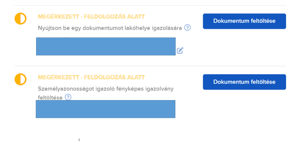Select the first MEGÉRKEZETT - FELDOLGOZÁS ALATT heading

[x=91, y=17]
